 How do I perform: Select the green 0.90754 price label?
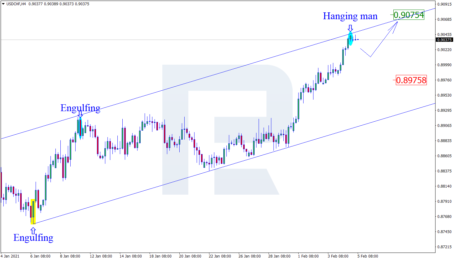coord(409,15)
